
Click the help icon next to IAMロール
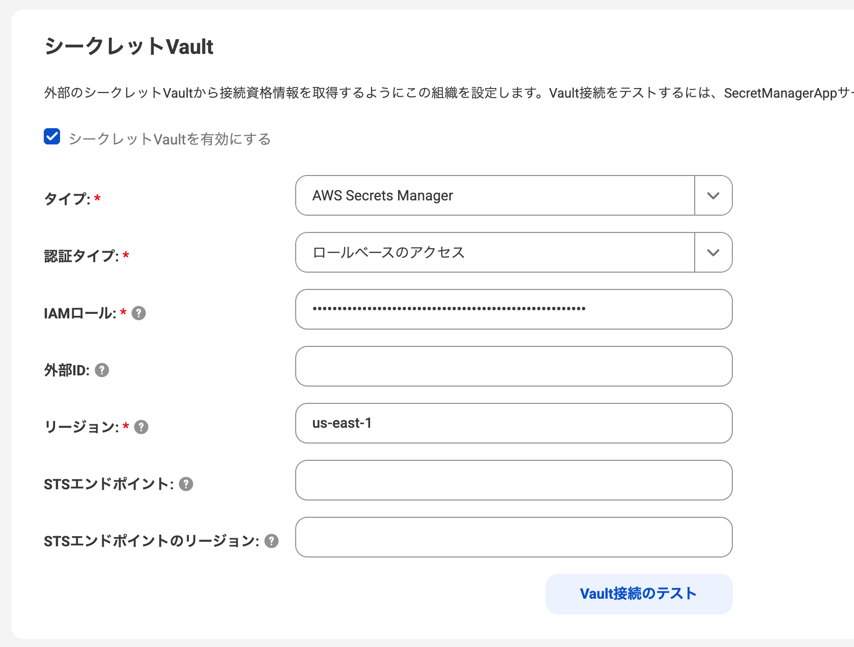tap(138, 313)
